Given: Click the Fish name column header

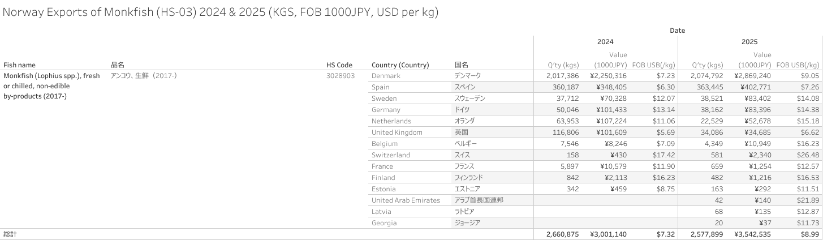Looking at the screenshot, I should pyautogui.click(x=19, y=65).
